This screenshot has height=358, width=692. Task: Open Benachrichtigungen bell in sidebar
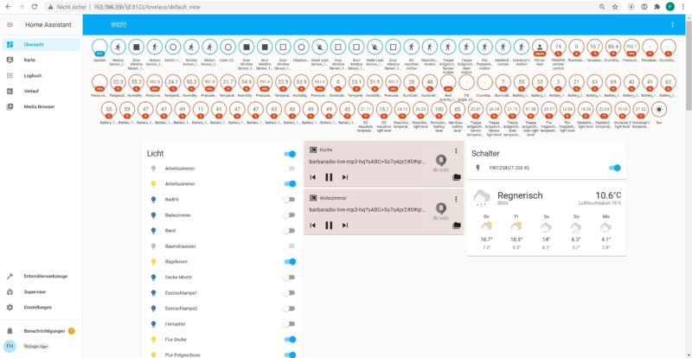point(10,330)
